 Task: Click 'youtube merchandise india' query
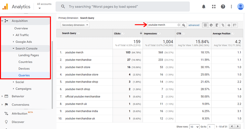[82, 111]
